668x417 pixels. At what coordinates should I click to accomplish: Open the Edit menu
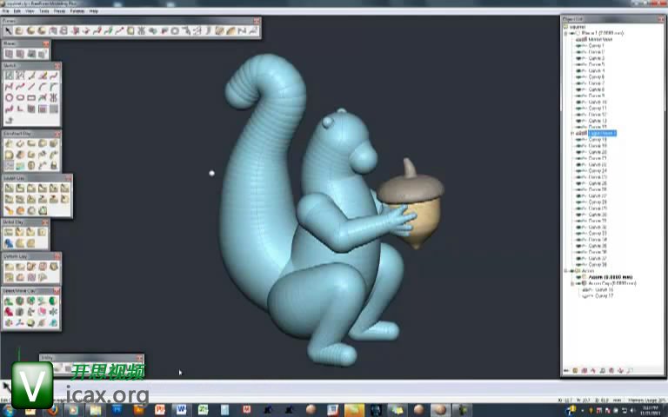[17, 11]
